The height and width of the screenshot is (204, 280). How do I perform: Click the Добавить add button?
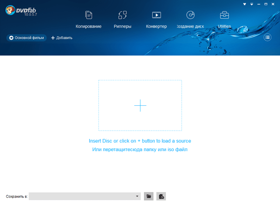coord(62,38)
